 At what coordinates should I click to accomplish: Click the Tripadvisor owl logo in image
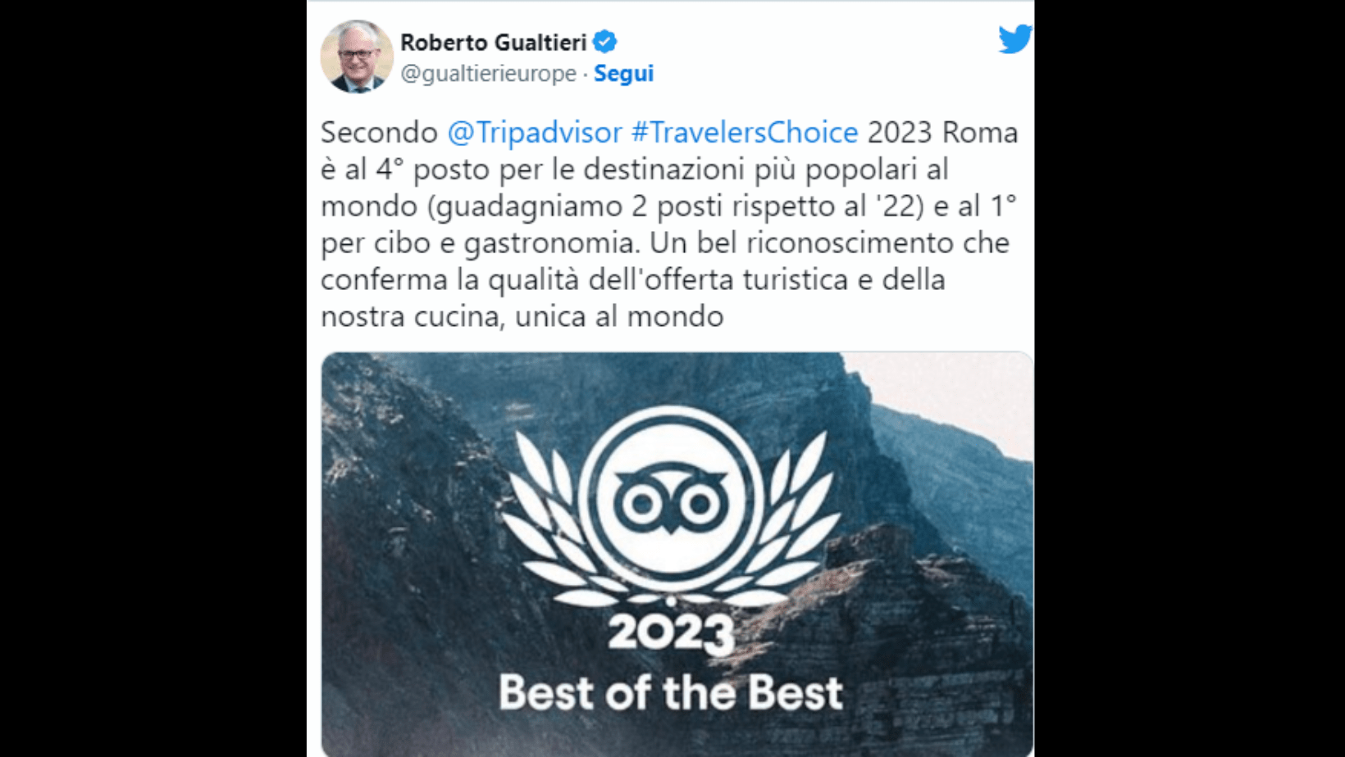point(671,501)
